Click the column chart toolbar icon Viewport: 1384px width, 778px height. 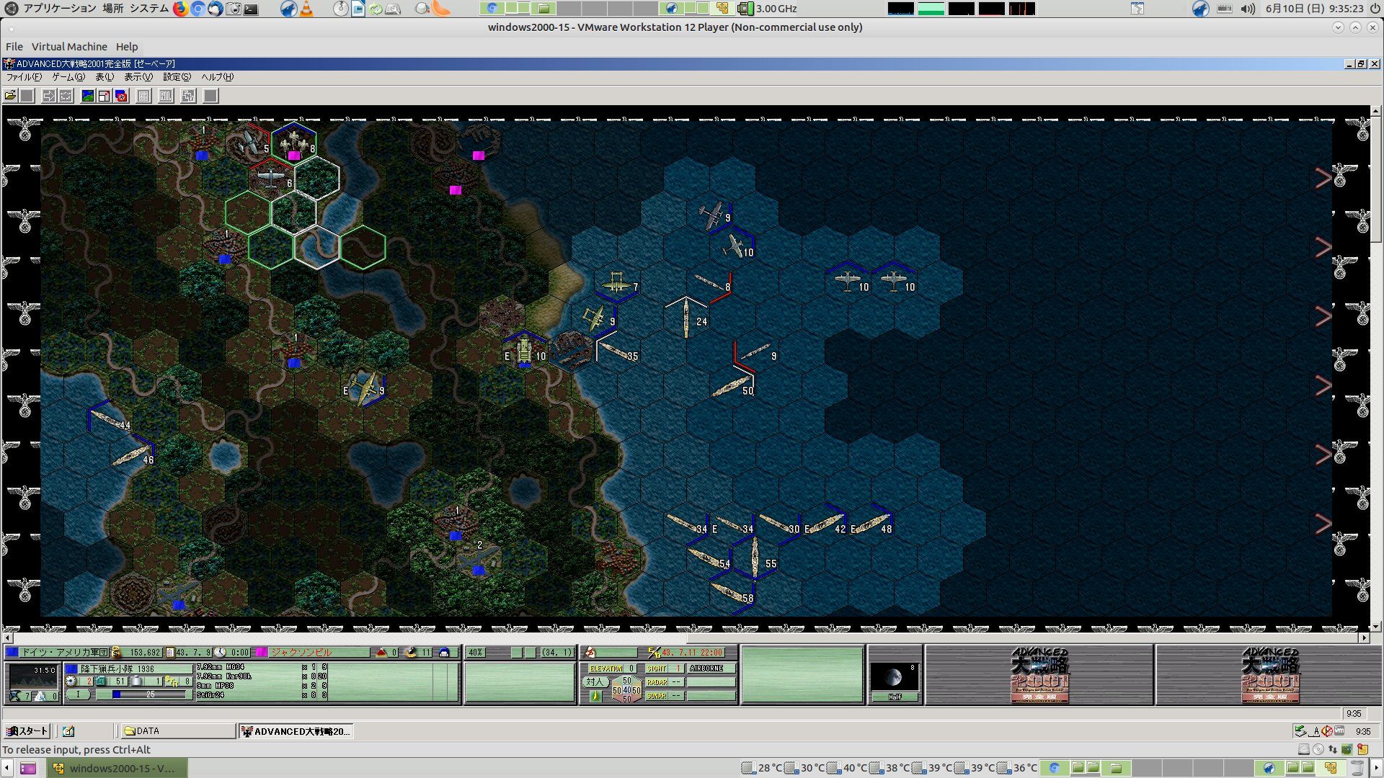(x=166, y=96)
